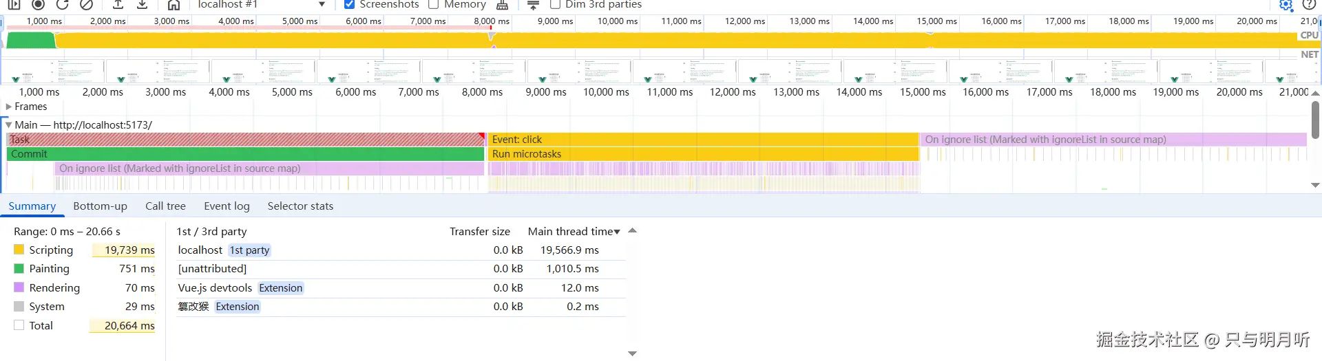
Task: Toggle the sidebar panel icon
Action: [14, 4]
